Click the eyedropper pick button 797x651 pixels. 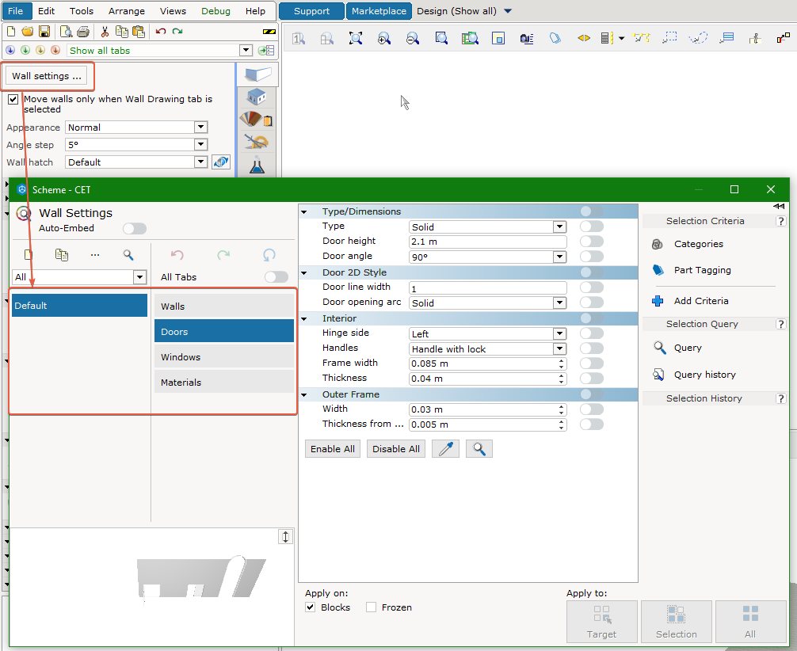[446, 449]
